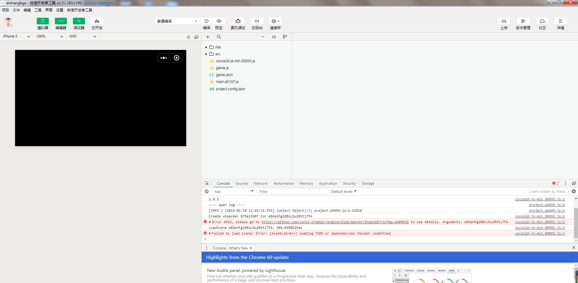Switch to the Performance tab
Screen dimensions: 578x283
[284, 183]
